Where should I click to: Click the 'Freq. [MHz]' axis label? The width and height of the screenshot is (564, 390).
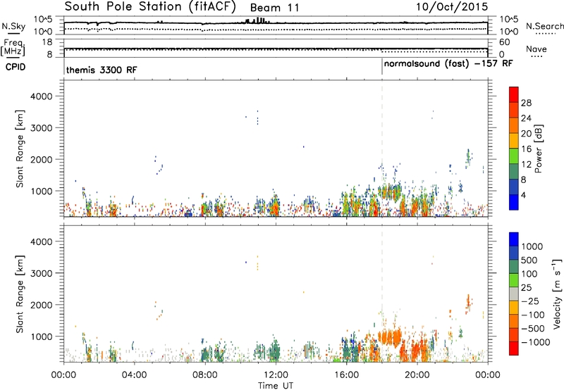pos(13,47)
